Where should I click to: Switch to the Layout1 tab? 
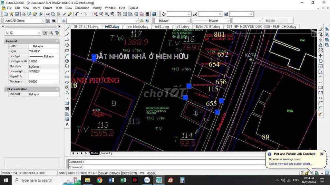[105, 153]
